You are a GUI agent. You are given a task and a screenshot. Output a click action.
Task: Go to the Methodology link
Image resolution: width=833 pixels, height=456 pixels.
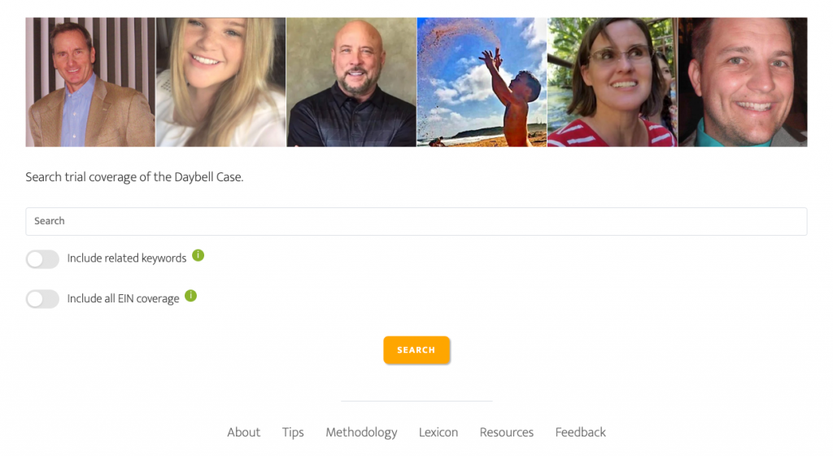pyautogui.click(x=361, y=432)
